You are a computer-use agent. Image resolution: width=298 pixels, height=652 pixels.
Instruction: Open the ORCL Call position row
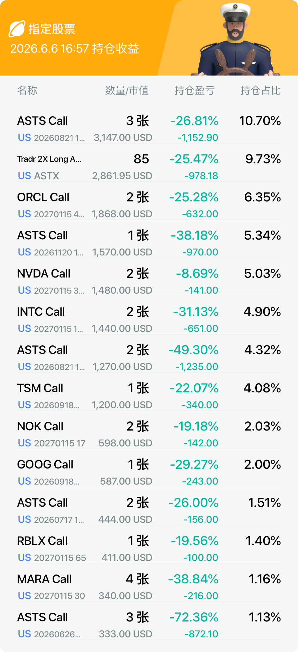click(149, 205)
